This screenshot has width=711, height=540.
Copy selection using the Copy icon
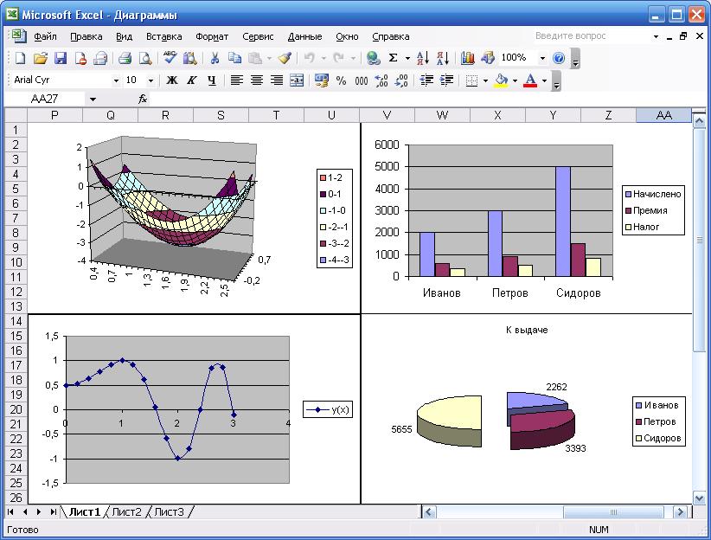click(234, 58)
